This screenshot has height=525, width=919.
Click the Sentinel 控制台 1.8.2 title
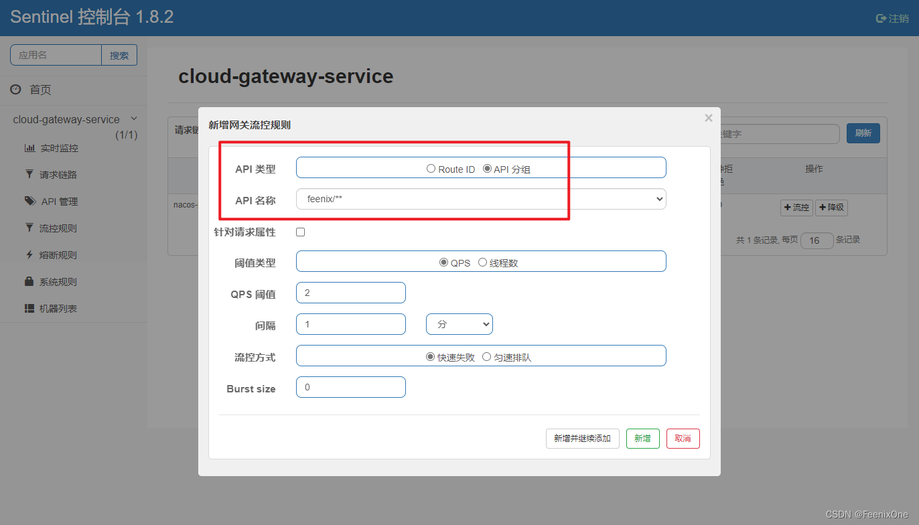point(92,17)
